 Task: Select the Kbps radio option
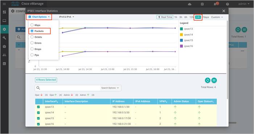coord(32,25)
